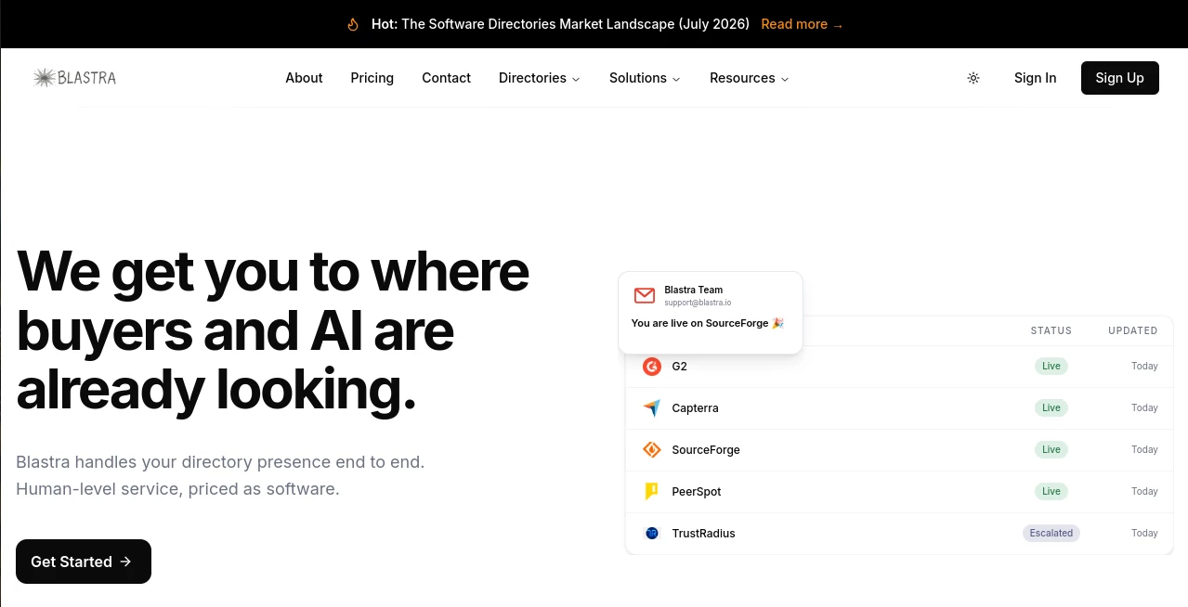Viewport: 1188px width, 607px height.
Task: Click the SourceForge row name
Action: click(x=706, y=450)
